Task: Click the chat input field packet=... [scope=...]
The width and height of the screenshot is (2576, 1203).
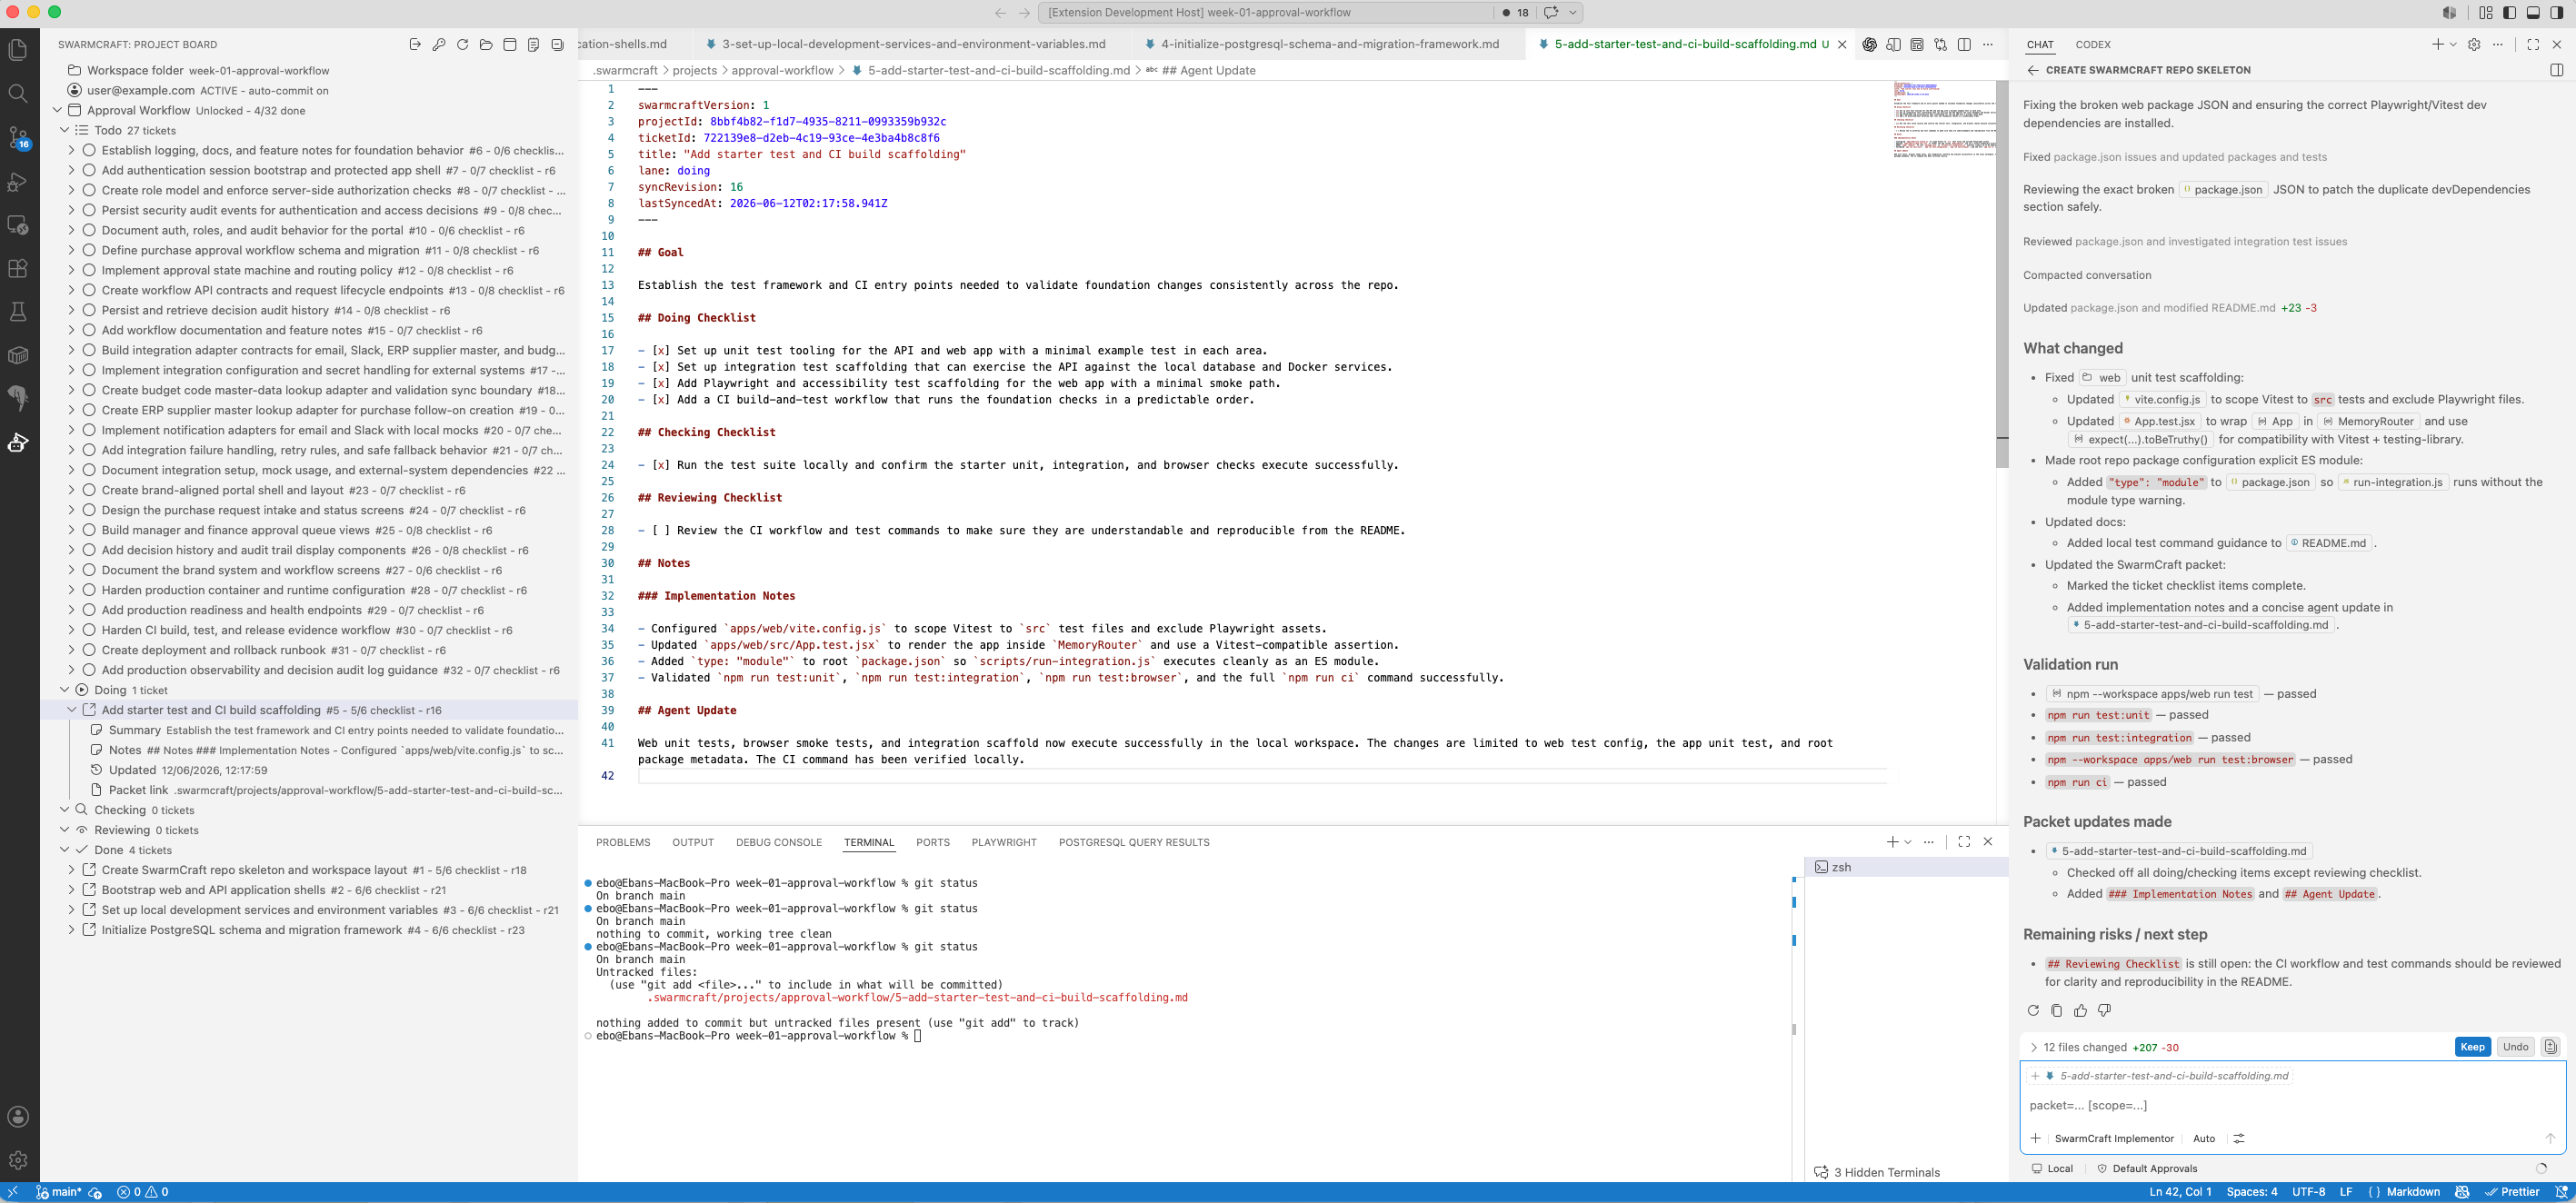Action: coord(2292,1105)
